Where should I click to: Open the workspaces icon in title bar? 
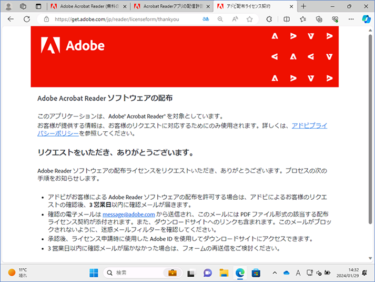point(23,6)
